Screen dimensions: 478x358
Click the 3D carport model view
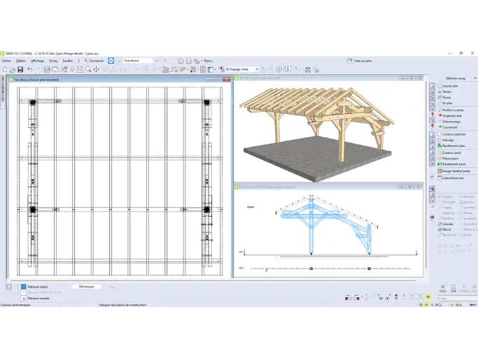pyautogui.click(x=317, y=131)
